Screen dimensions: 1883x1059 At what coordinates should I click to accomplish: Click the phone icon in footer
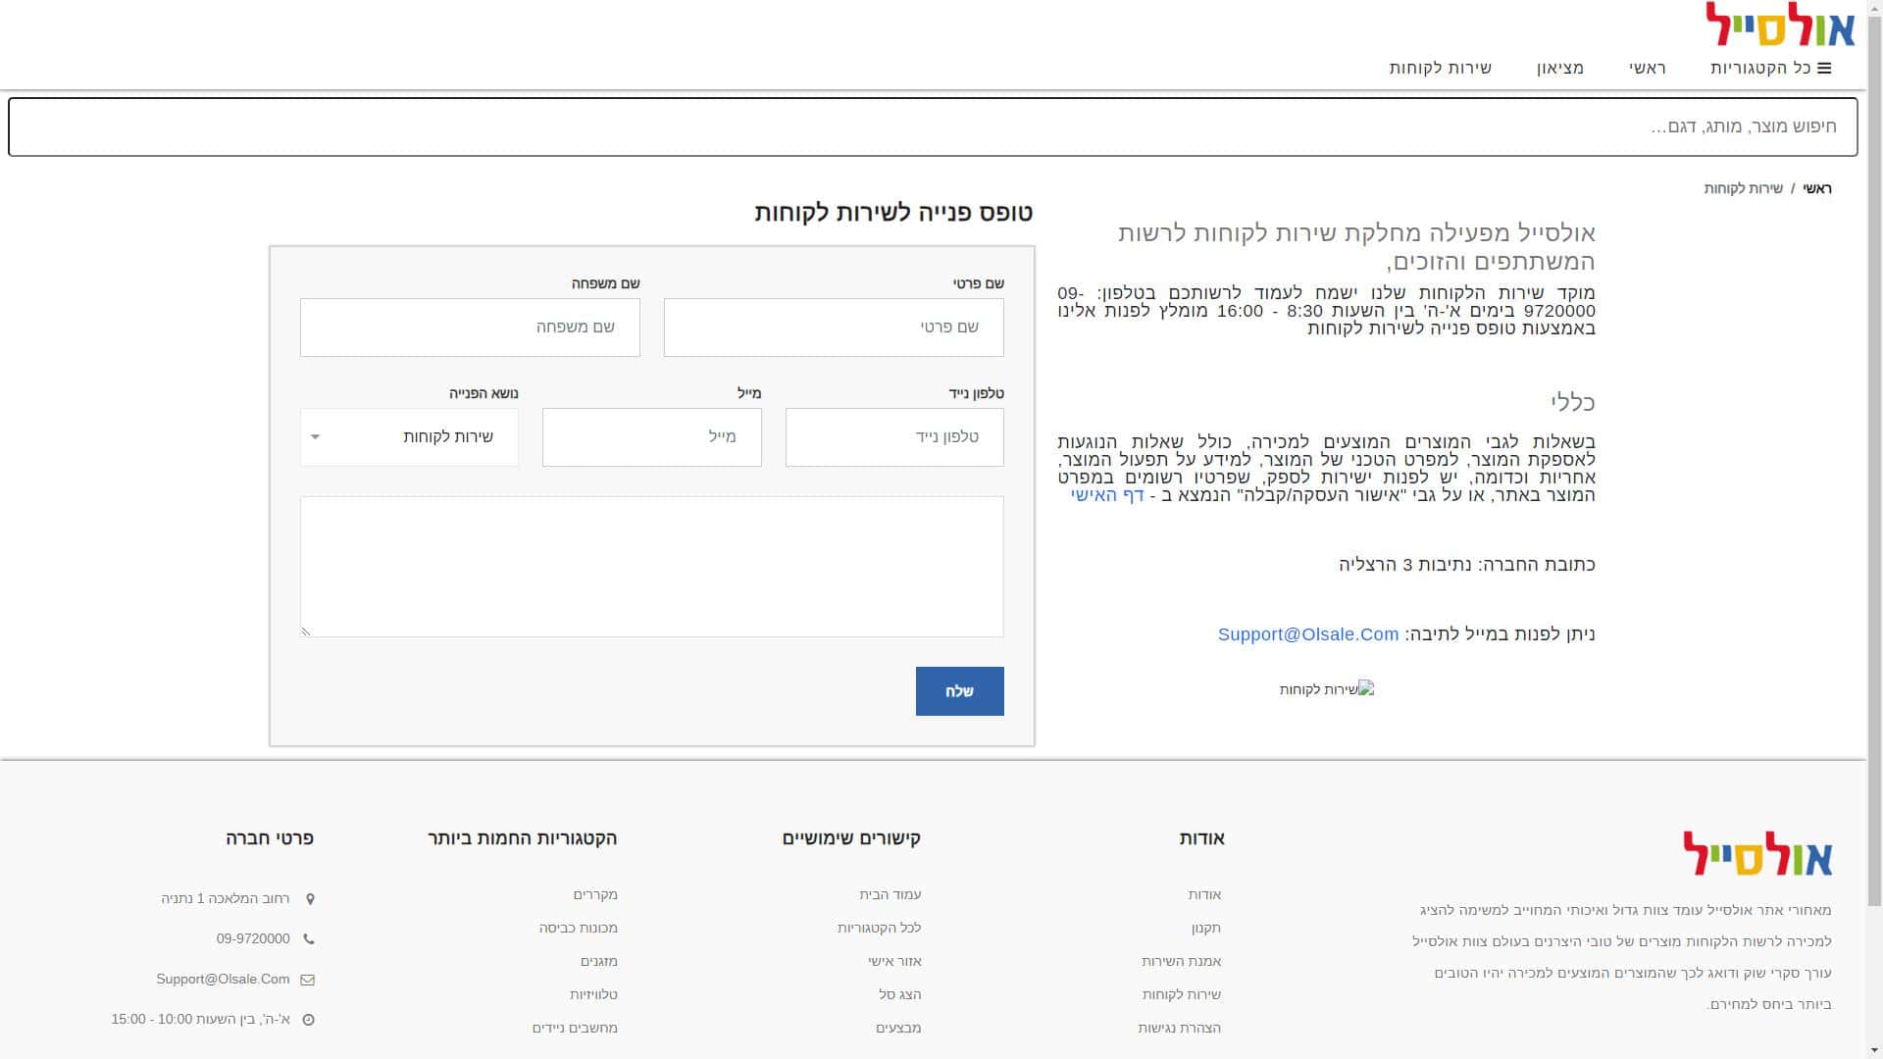(x=309, y=939)
